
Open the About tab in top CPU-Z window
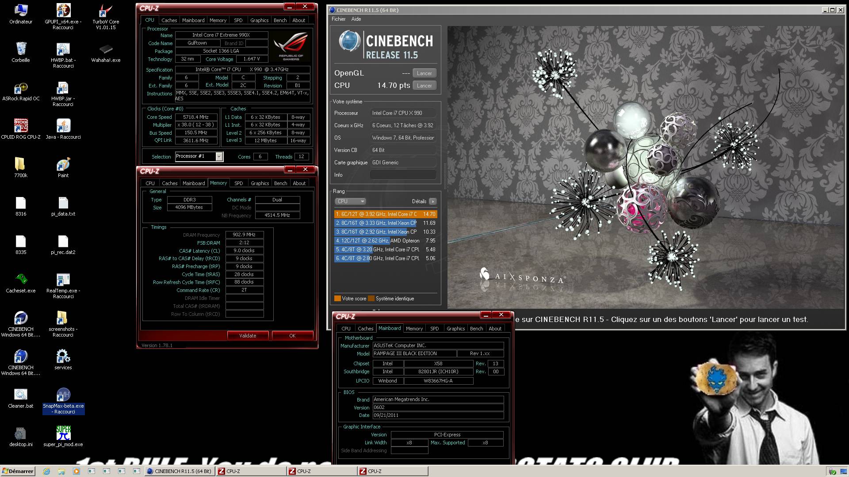tap(299, 20)
